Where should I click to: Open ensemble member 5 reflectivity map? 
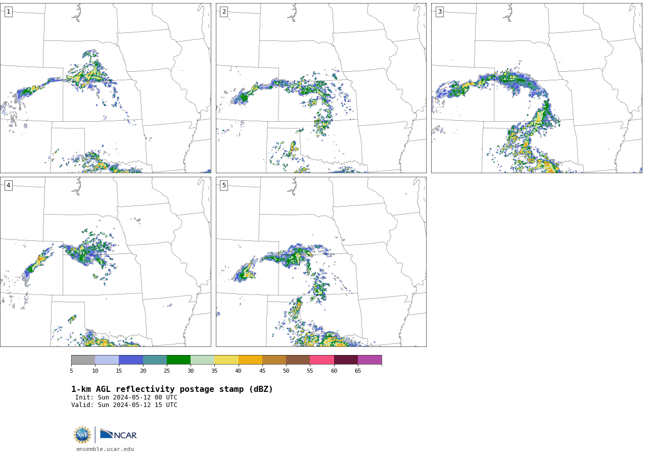coord(321,262)
